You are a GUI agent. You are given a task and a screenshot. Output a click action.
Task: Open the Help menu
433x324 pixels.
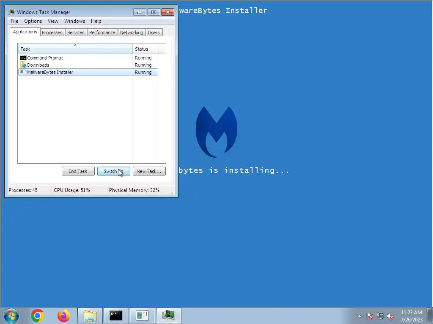(x=96, y=21)
